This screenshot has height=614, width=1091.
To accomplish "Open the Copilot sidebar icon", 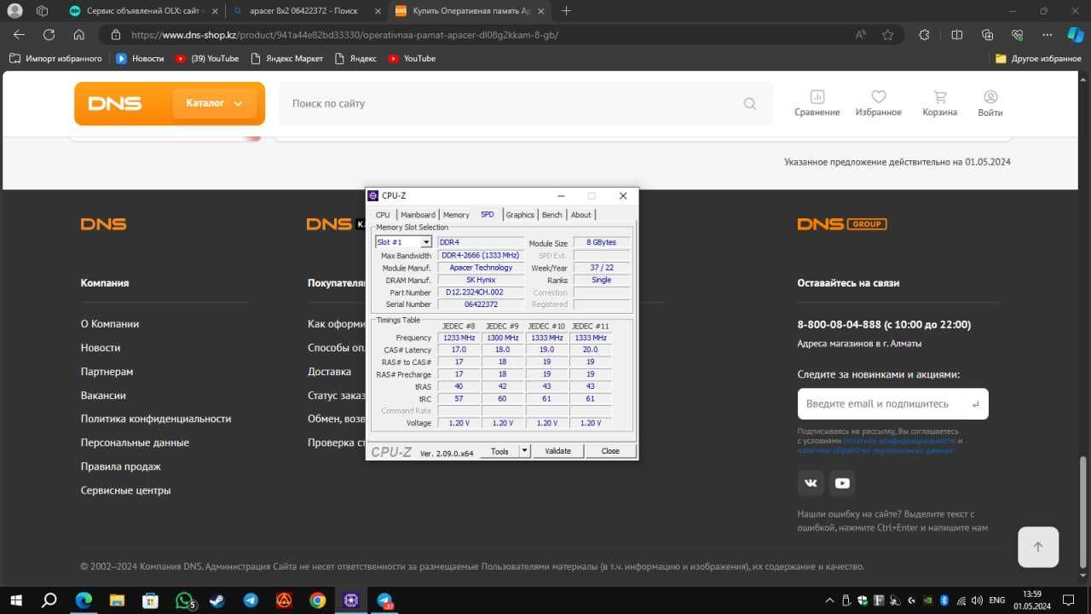I will pos(1076,35).
